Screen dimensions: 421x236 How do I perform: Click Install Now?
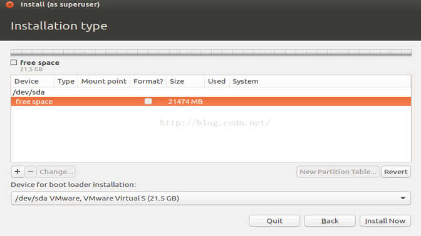pos(385,221)
